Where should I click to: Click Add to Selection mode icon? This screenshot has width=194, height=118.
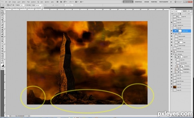pyautogui.click(x=10, y=5)
